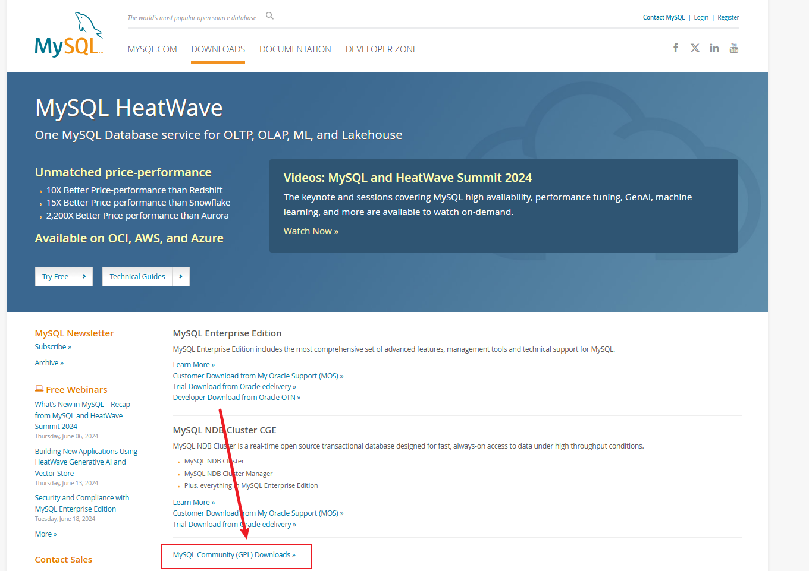Click the arrow beside Technical Guides
Viewport: 809px width, 571px height.
pos(181,276)
